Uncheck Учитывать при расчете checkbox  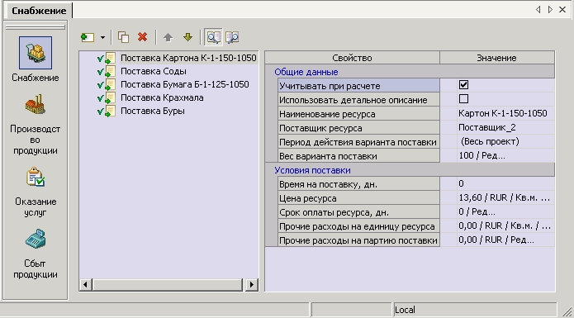[x=463, y=85]
